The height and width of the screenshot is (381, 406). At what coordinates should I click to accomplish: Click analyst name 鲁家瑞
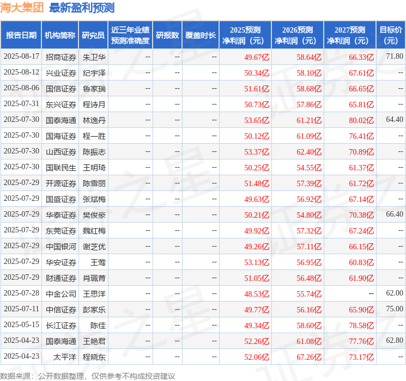(x=94, y=89)
